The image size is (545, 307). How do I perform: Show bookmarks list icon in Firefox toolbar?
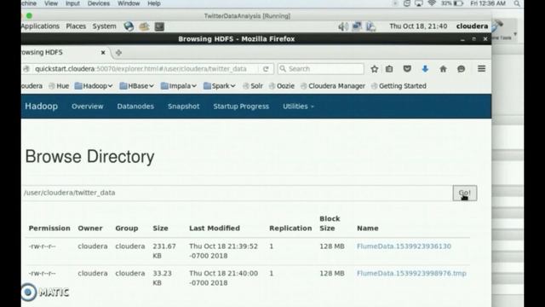(x=389, y=69)
